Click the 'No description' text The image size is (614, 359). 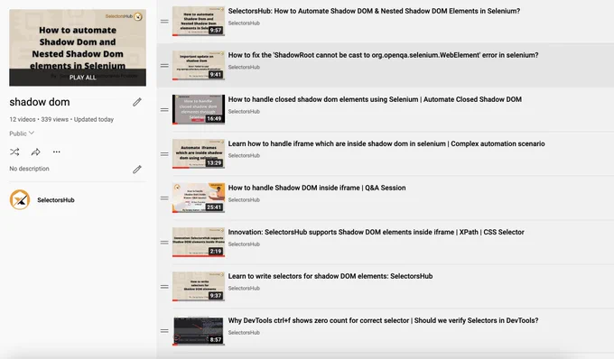(30, 169)
